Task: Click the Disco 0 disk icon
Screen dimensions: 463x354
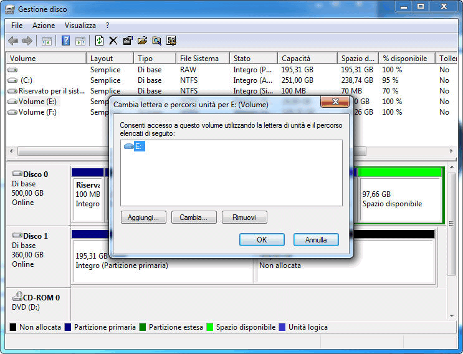Action: point(17,173)
